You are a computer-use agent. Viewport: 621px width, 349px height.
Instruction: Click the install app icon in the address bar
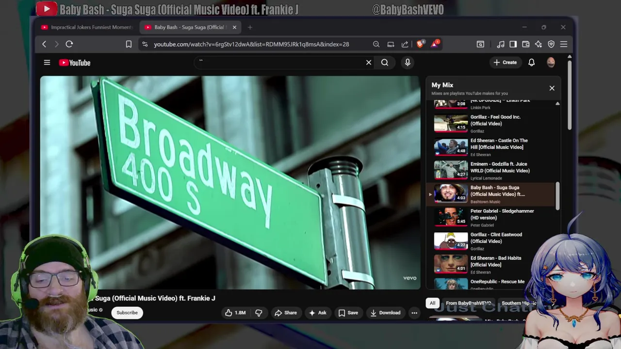(391, 44)
